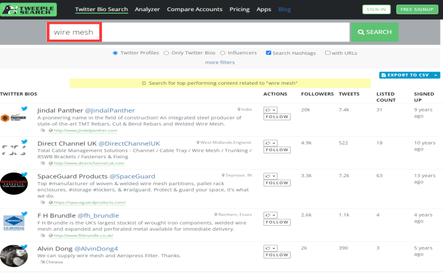
Task: Visit the directchannel.uk.com link
Action: coord(89,163)
